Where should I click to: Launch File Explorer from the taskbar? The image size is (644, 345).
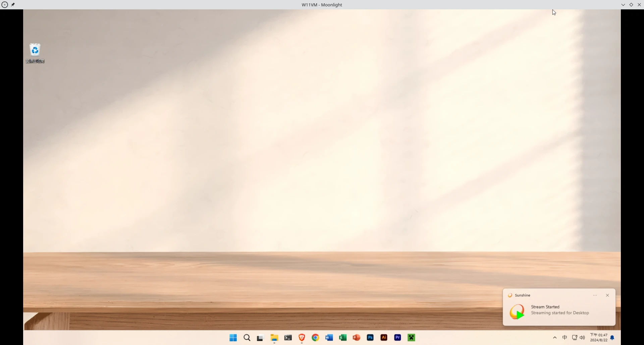tap(274, 338)
